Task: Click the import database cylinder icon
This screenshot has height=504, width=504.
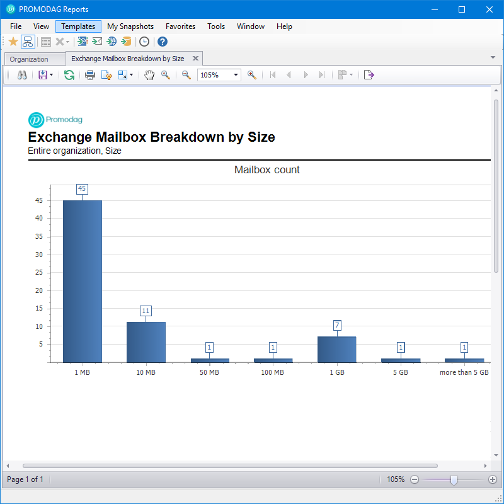Action: [x=127, y=42]
